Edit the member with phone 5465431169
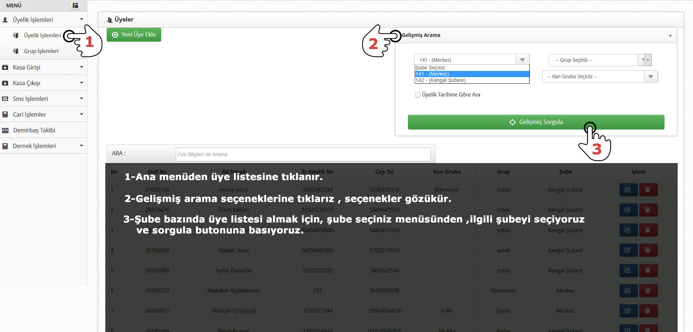The width and height of the screenshot is (693, 332). click(628, 230)
